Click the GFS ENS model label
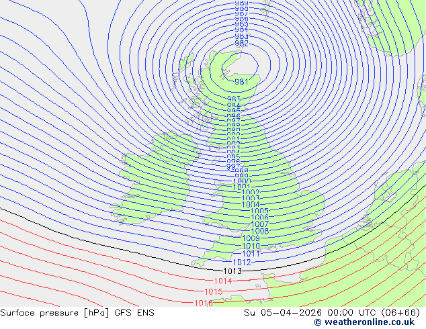 coord(134,313)
